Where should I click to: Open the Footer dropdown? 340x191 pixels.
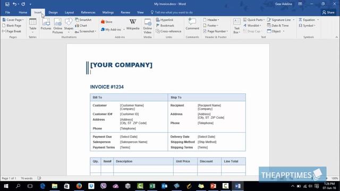click(x=211, y=25)
